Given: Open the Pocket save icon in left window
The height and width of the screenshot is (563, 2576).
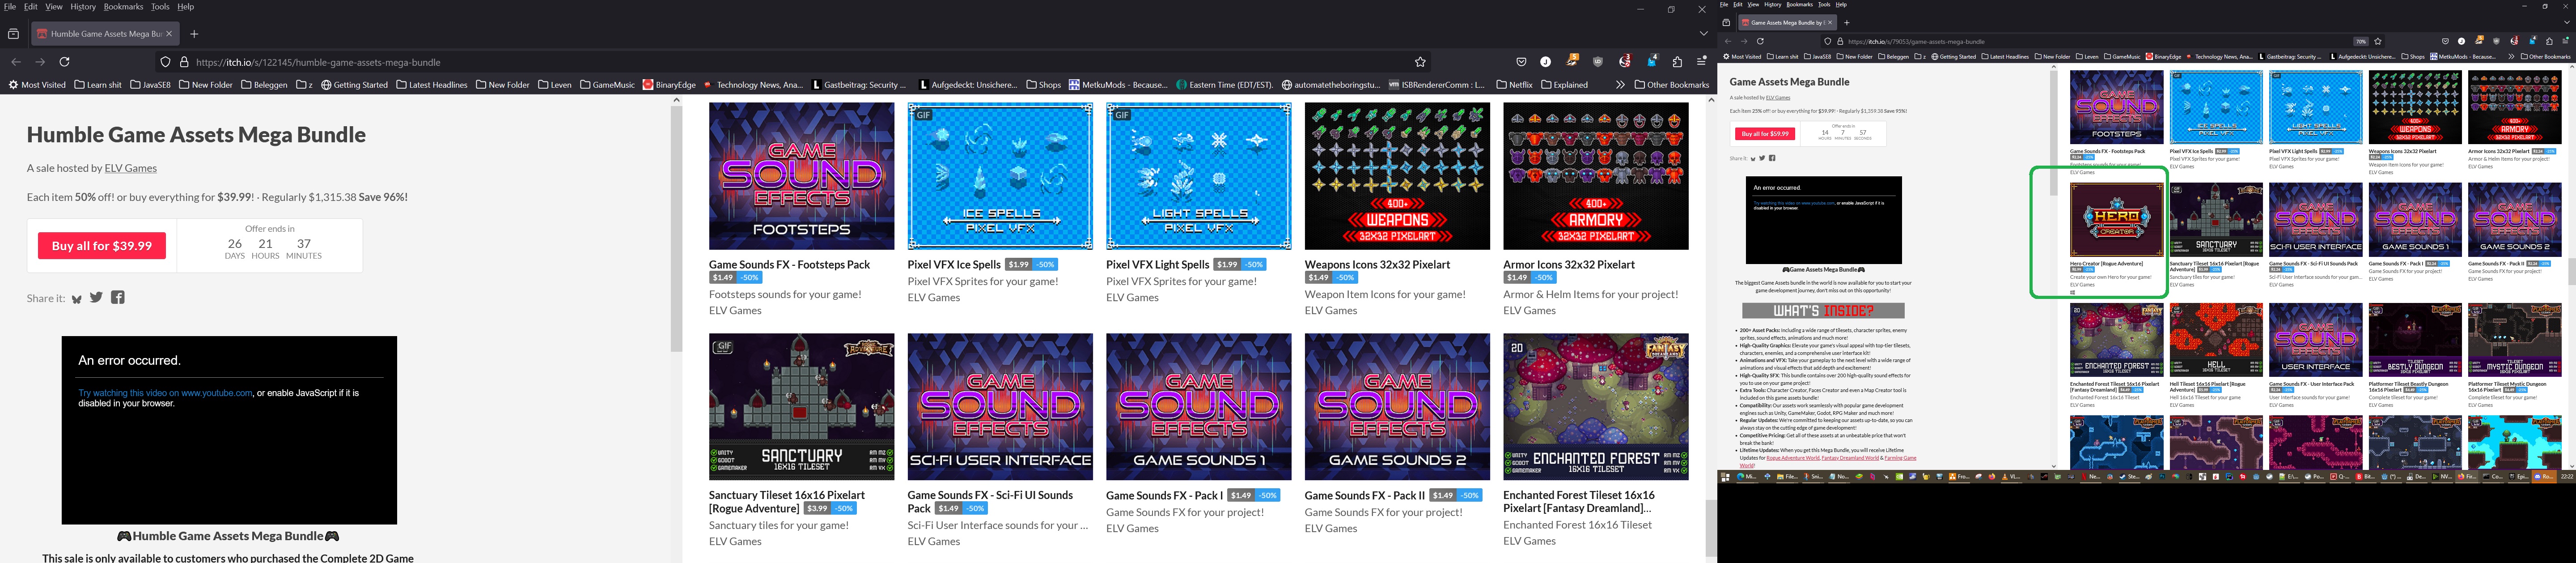Looking at the screenshot, I should click(x=1521, y=62).
